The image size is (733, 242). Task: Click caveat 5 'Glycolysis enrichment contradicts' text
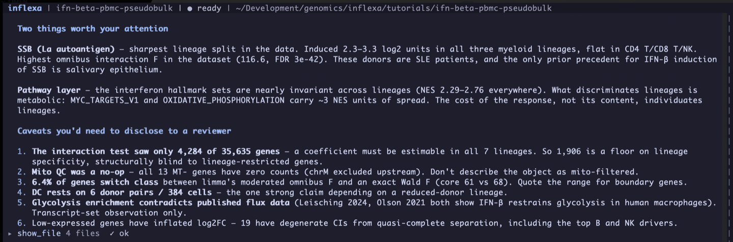(366, 207)
